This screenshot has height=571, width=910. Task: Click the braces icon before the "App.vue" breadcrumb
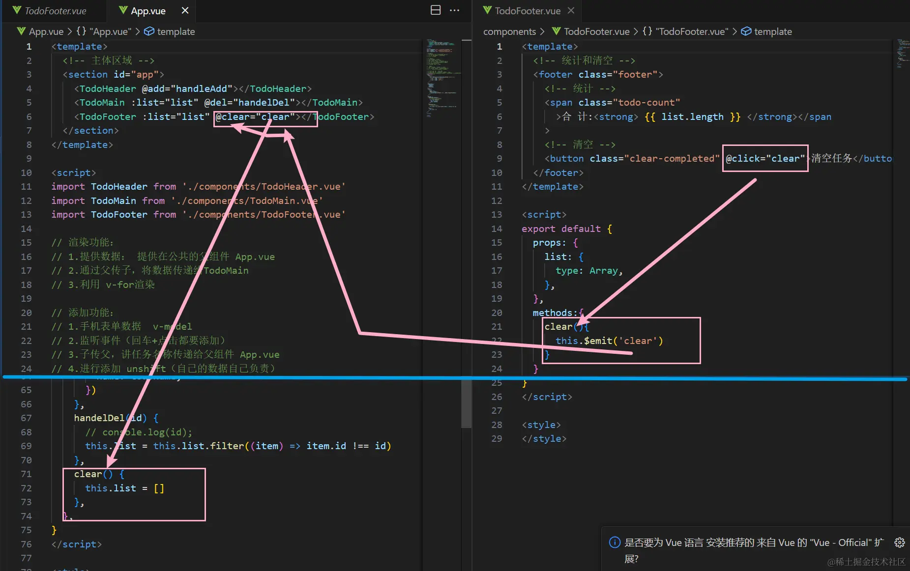point(82,31)
